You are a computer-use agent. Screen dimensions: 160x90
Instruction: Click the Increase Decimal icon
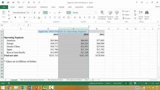(x=89, y=17)
